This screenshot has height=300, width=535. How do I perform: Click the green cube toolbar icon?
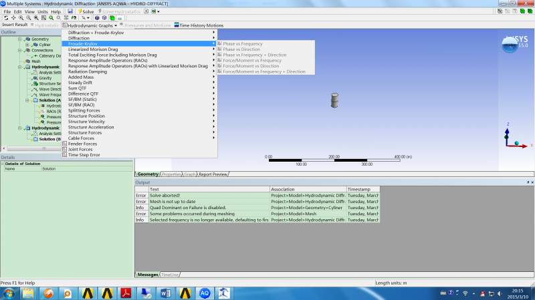tap(112, 18)
